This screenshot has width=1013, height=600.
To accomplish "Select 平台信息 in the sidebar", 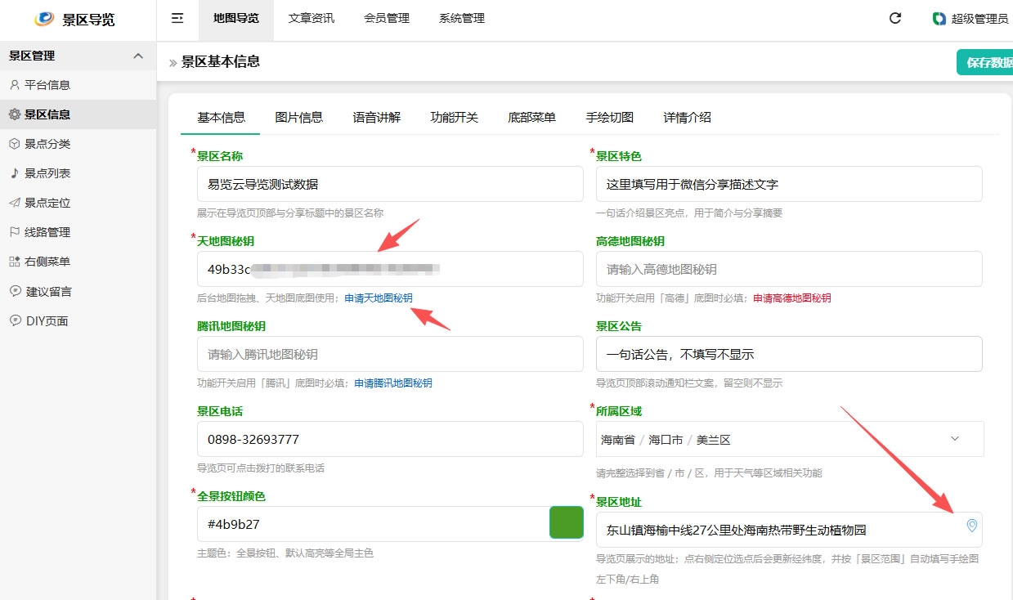I will pos(78,85).
